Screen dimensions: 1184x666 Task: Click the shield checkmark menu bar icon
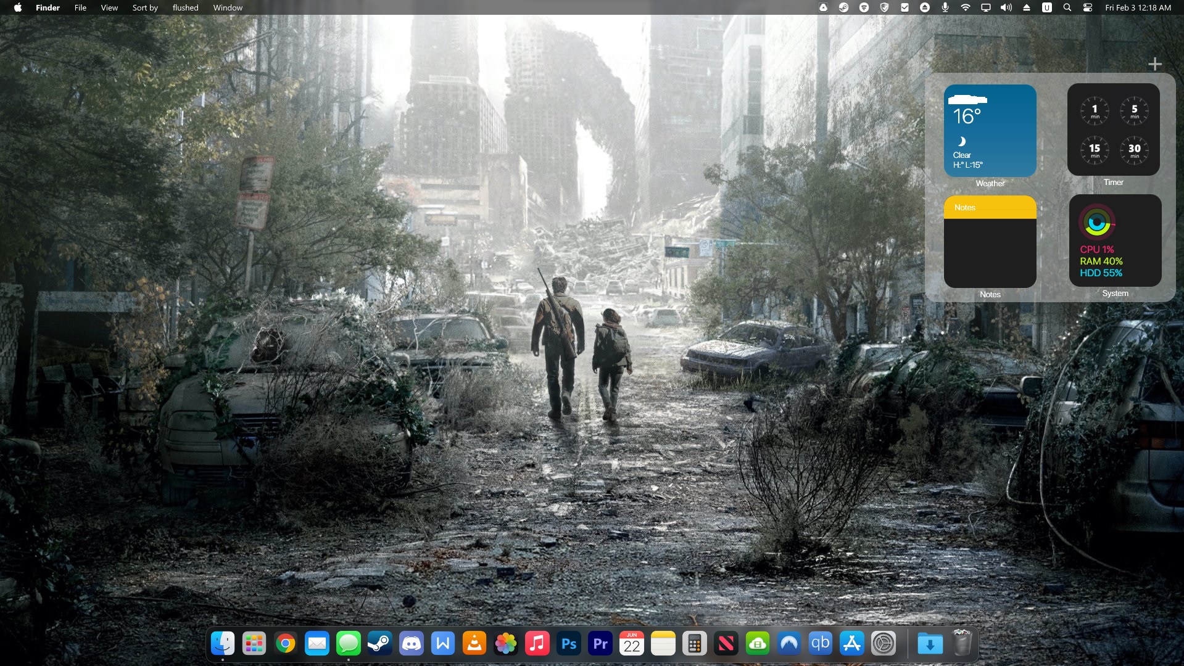tap(885, 7)
